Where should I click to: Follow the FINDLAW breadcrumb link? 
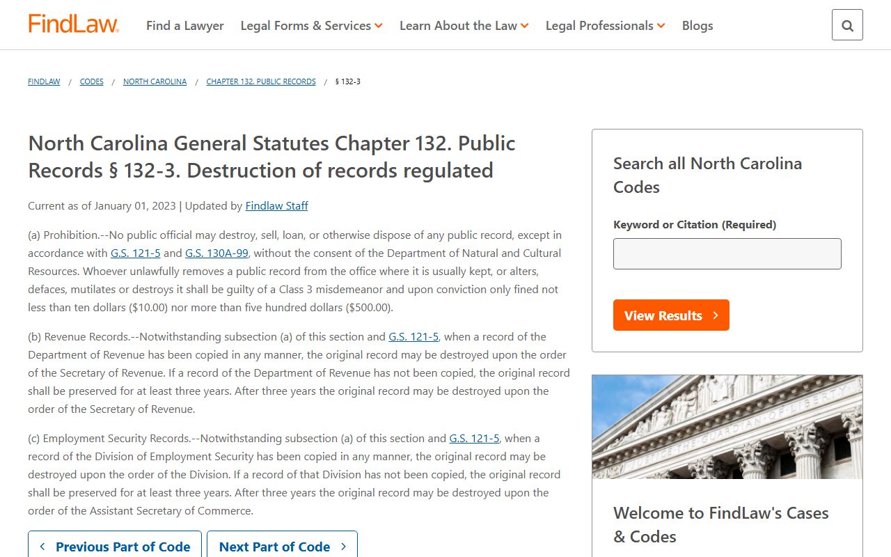(44, 81)
